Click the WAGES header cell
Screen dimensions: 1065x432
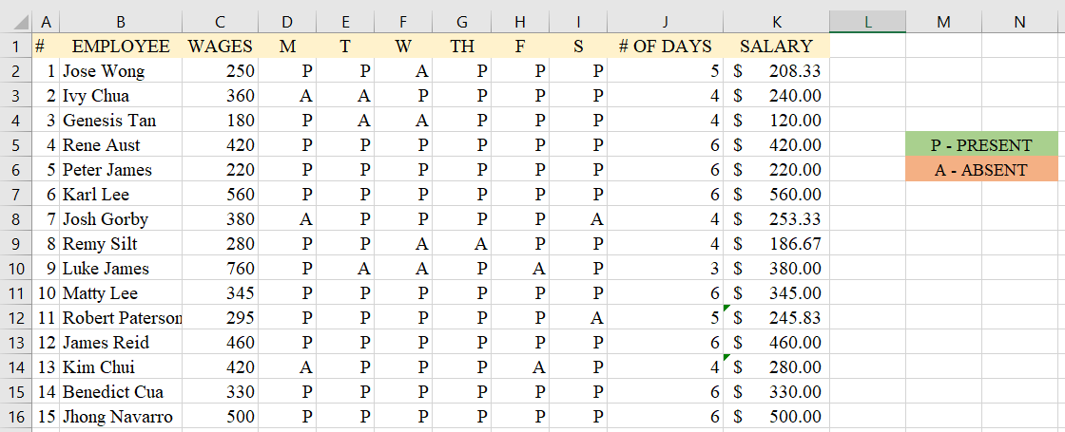(x=221, y=46)
